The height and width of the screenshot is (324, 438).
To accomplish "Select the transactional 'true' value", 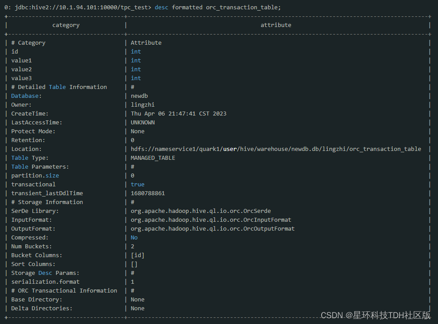I will click(x=138, y=185).
